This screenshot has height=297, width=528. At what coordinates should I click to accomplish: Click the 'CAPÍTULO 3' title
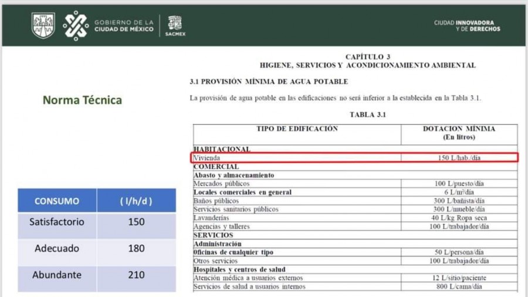[368, 56]
